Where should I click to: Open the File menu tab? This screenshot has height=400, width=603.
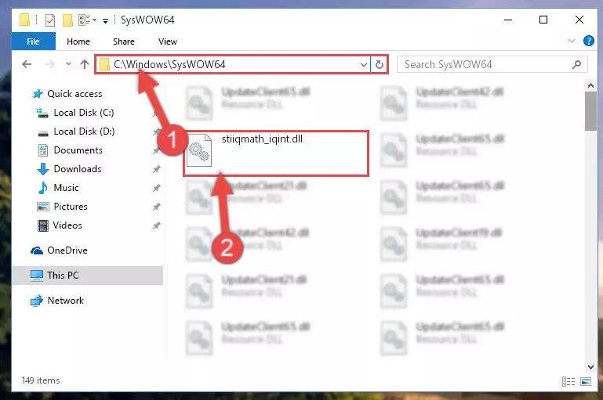point(34,41)
